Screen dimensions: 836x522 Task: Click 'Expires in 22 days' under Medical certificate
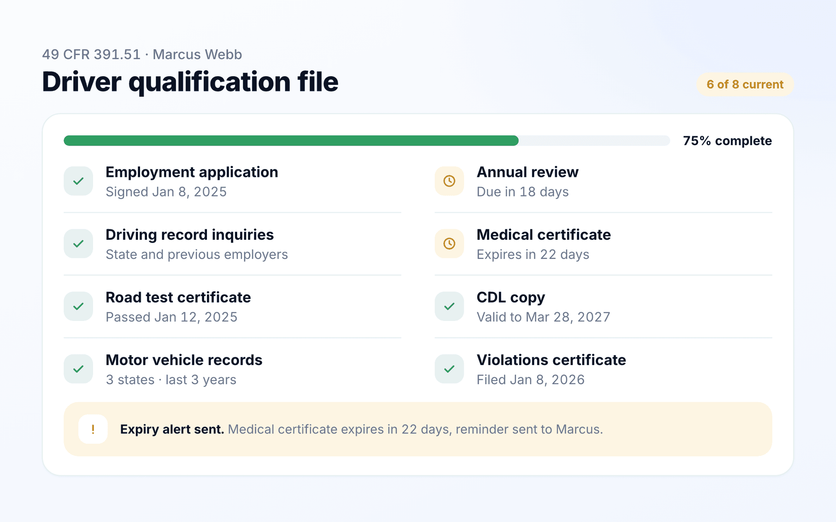pyautogui.click(x=533, y=254)
